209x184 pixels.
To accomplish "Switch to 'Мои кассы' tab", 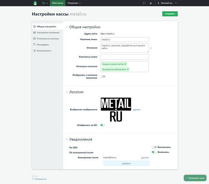I will 58,3.
